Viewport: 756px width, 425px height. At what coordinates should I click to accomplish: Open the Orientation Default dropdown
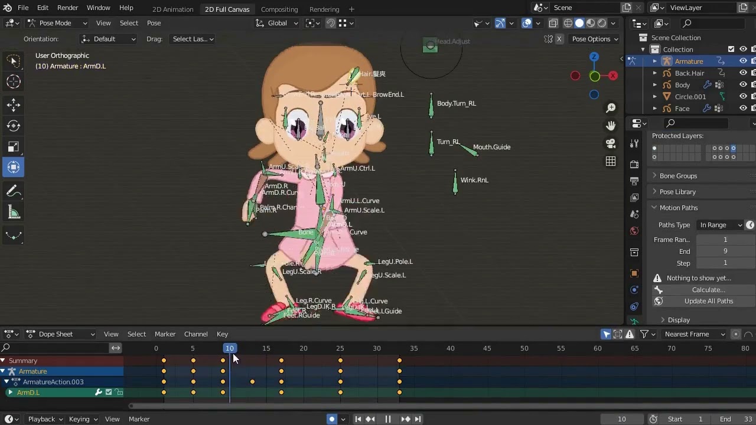point(108,39)
